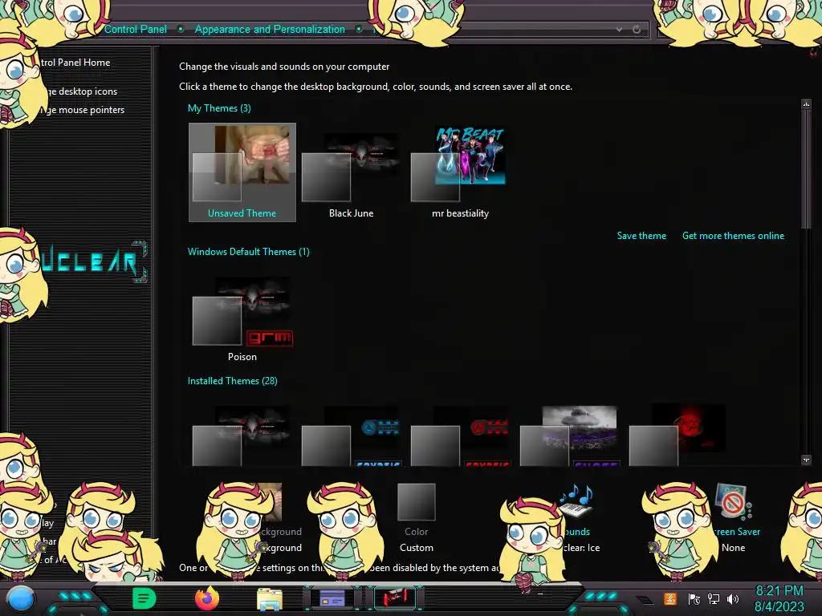
Task: Switch to the red-black taskbar app
Action: point(395,598)
